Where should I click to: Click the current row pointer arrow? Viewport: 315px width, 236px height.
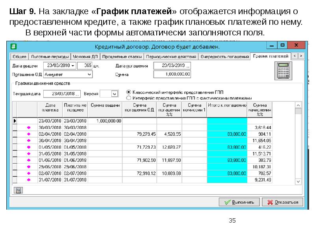[15, 121]
